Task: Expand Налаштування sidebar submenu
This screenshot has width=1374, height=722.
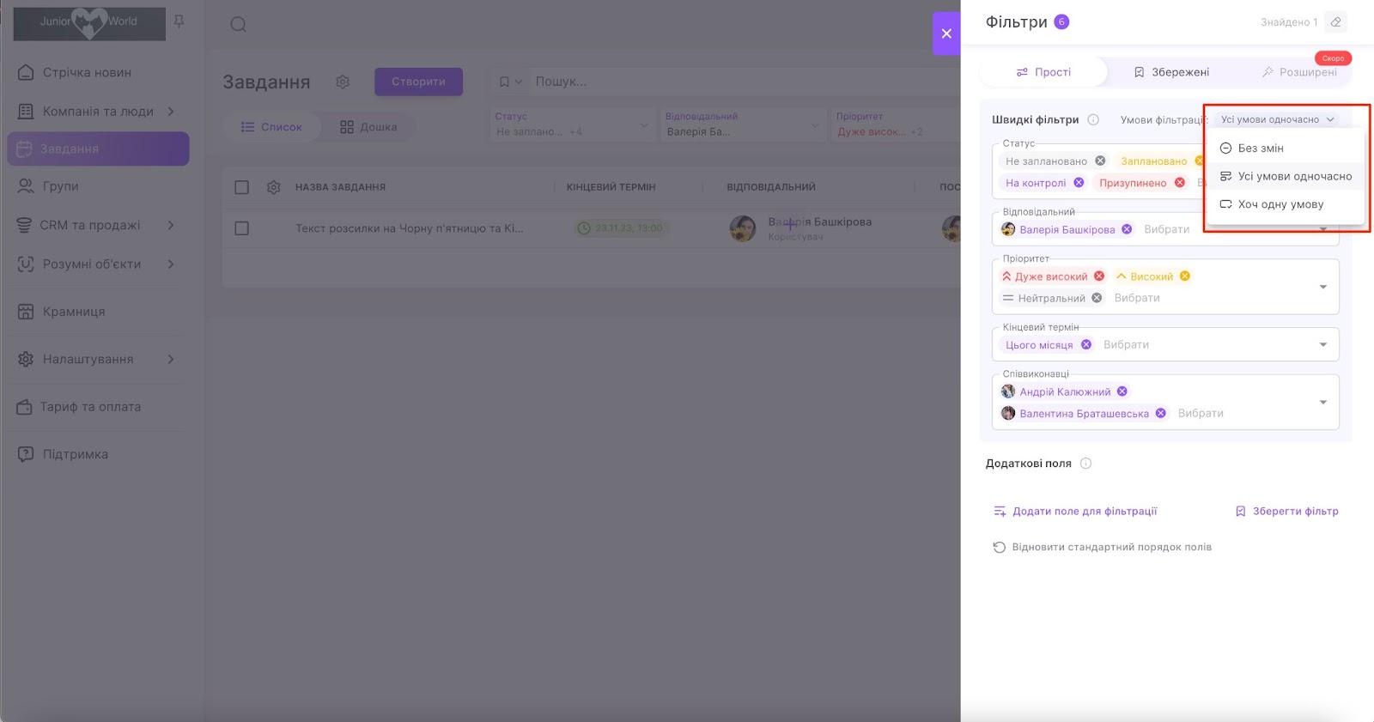Action: pyautogui.click(x=171, y=359)
